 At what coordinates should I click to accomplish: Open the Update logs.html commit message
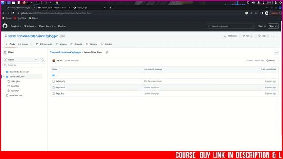click(151, 87)
